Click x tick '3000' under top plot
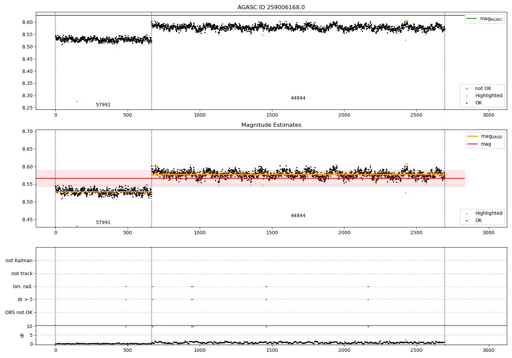The height and width of the screenshot is (358, 512). click(488, 115)
